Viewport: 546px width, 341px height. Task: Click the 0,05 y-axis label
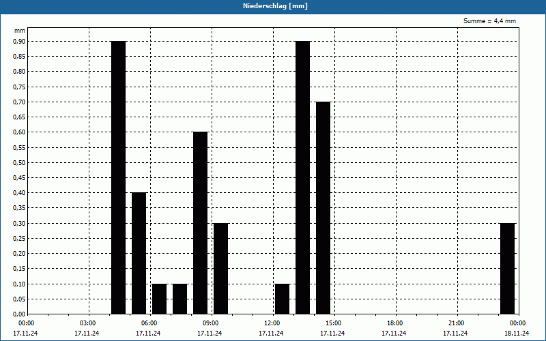coord(19,299)
